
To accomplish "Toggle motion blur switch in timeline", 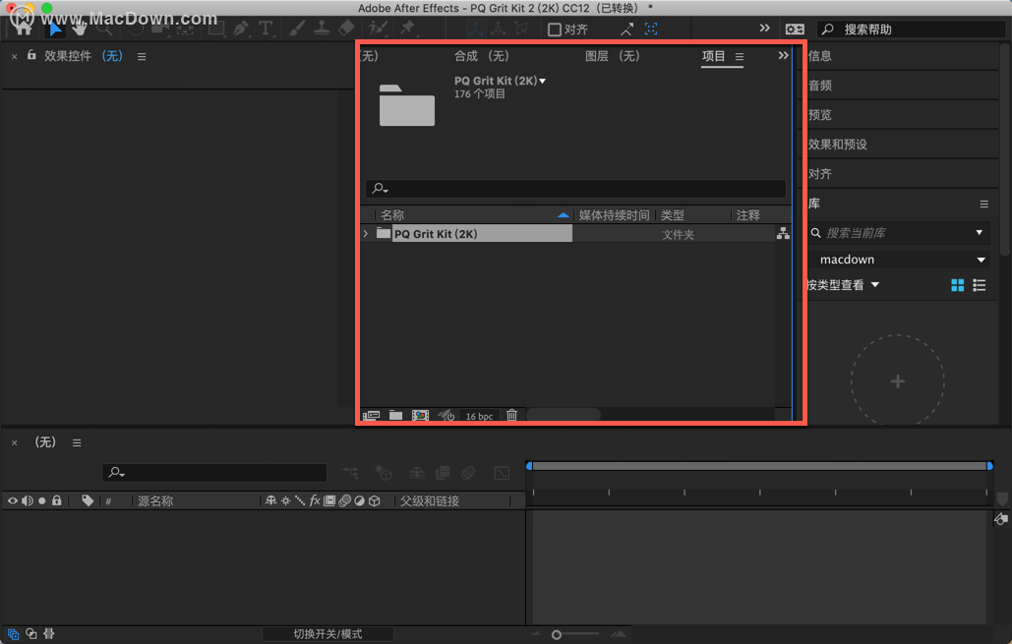I will point(468,473).
